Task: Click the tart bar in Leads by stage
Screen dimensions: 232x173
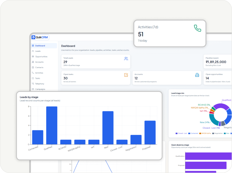Action: click(x=94, y=142)
